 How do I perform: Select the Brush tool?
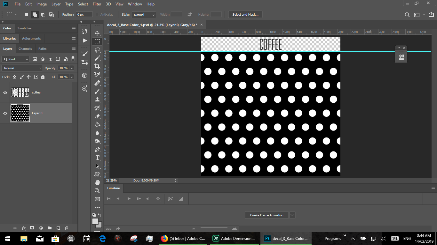[97, 91]
